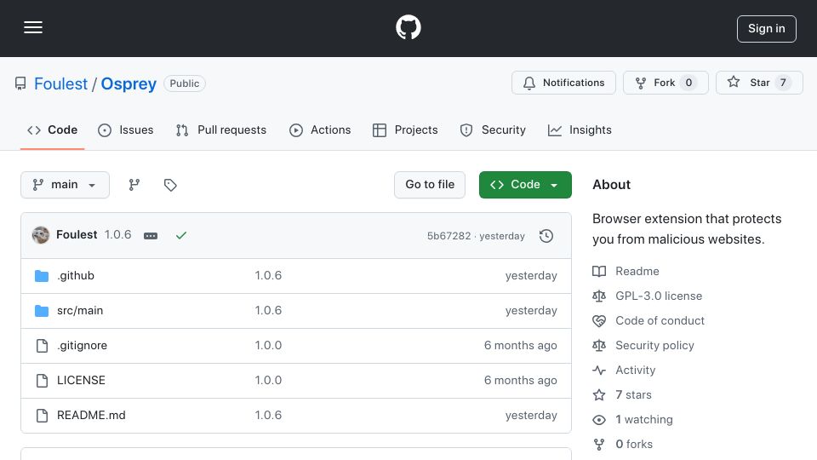View branches via the branch icon
The width and height of the screenshot is (817, 460).
134,185
